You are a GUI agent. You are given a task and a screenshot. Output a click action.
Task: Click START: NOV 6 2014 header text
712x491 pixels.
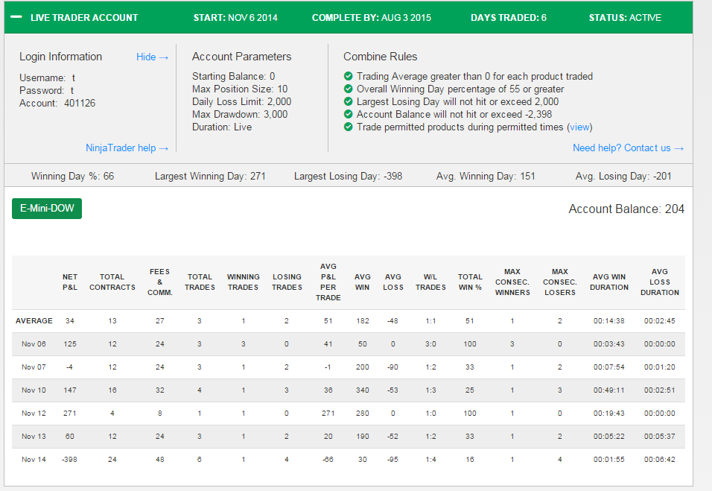point(235,18)
